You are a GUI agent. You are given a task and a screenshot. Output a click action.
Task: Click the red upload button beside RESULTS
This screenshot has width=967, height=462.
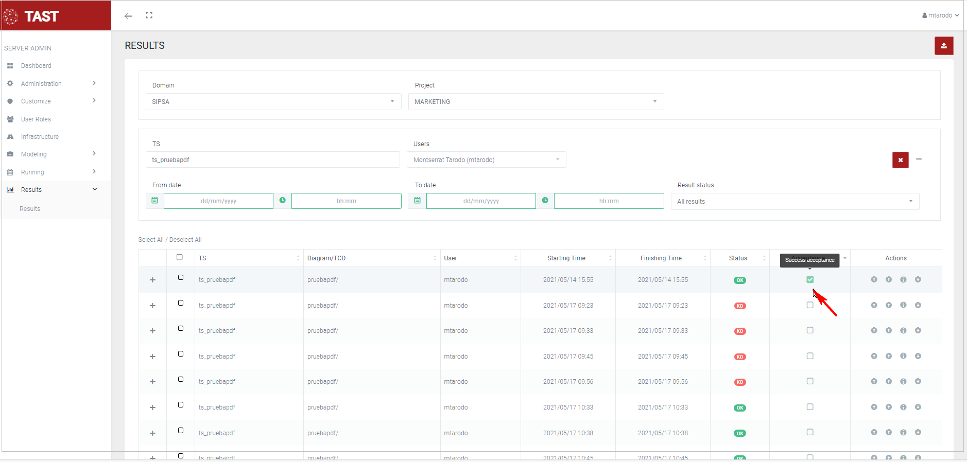(x=943, y=46)
